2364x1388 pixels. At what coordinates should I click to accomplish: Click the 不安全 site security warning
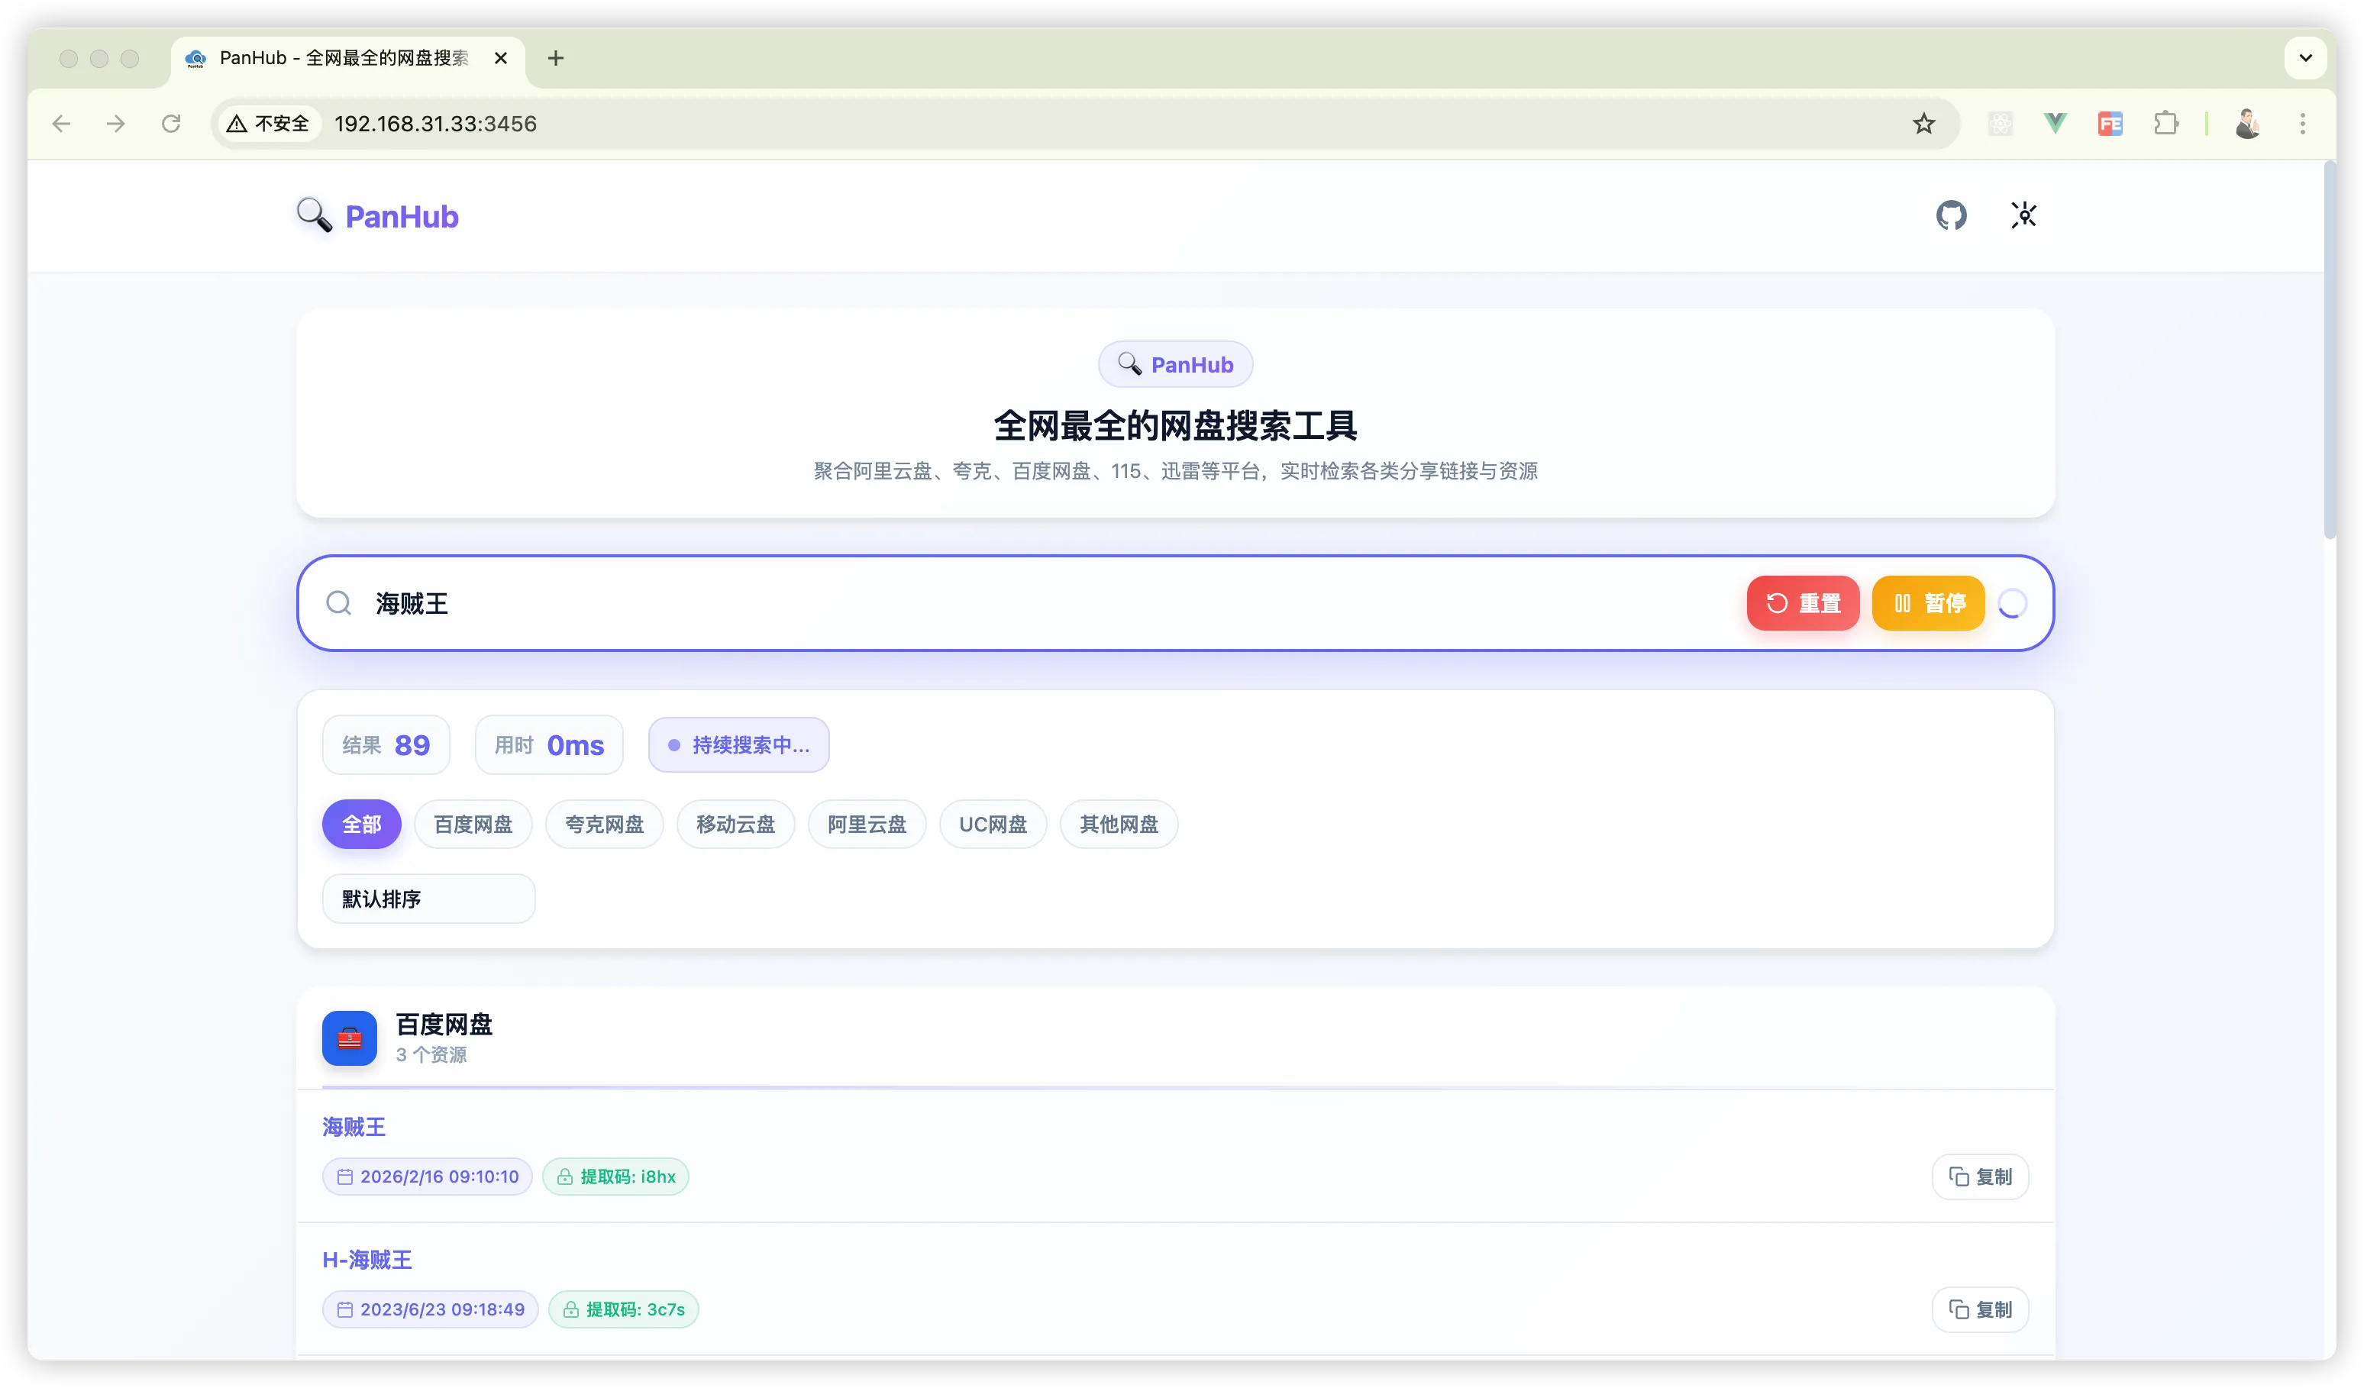point(268,124)
